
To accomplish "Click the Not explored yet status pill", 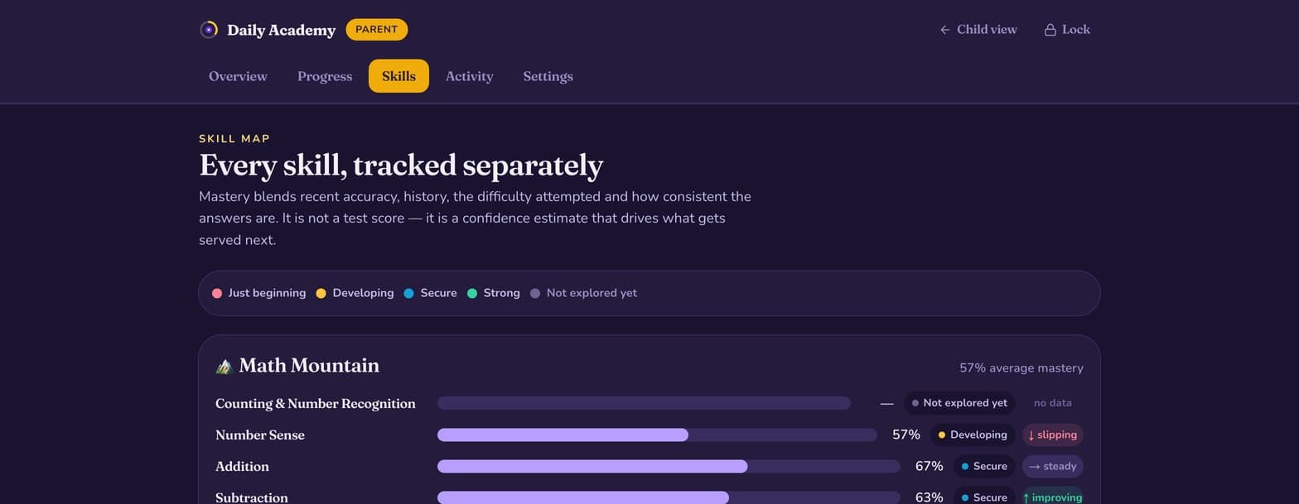I will click(x=959, y=403).
